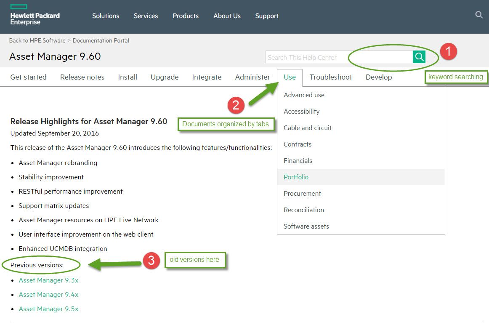Image resolution: width=489 pixels, height=325 pixels.
Task: Go back to HPE Software
Action: [37, 40]
